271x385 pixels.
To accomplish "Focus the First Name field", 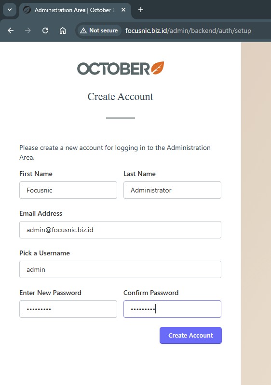I will [68, 190].
